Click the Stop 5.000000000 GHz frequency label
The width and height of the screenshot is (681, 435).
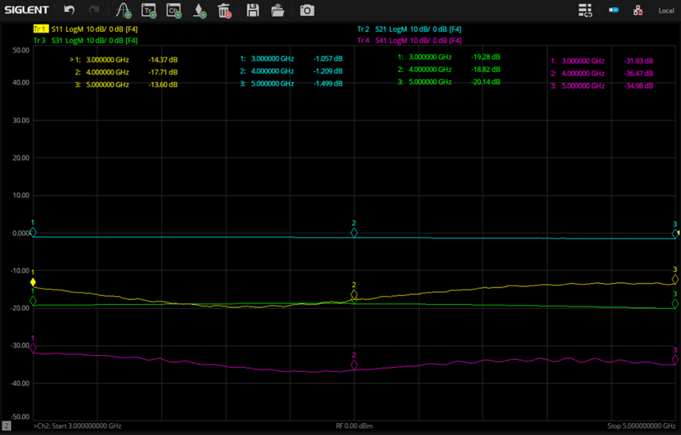(641, 425)
